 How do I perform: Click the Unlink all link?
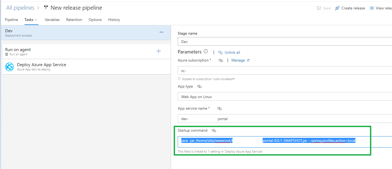click(x=232, y=52)
